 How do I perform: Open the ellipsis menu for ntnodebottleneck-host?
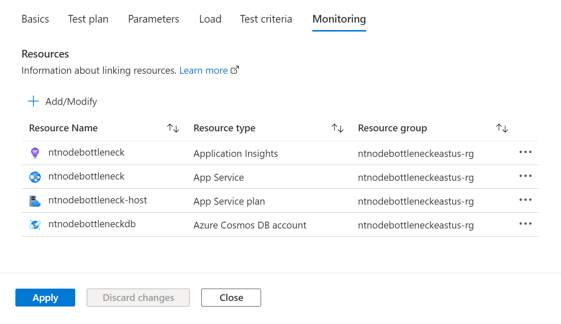pyautogui.click(x=525, y=200)
